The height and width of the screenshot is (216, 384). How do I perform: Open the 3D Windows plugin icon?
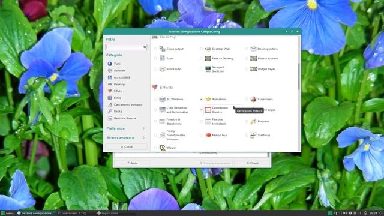tap(162, 99)
